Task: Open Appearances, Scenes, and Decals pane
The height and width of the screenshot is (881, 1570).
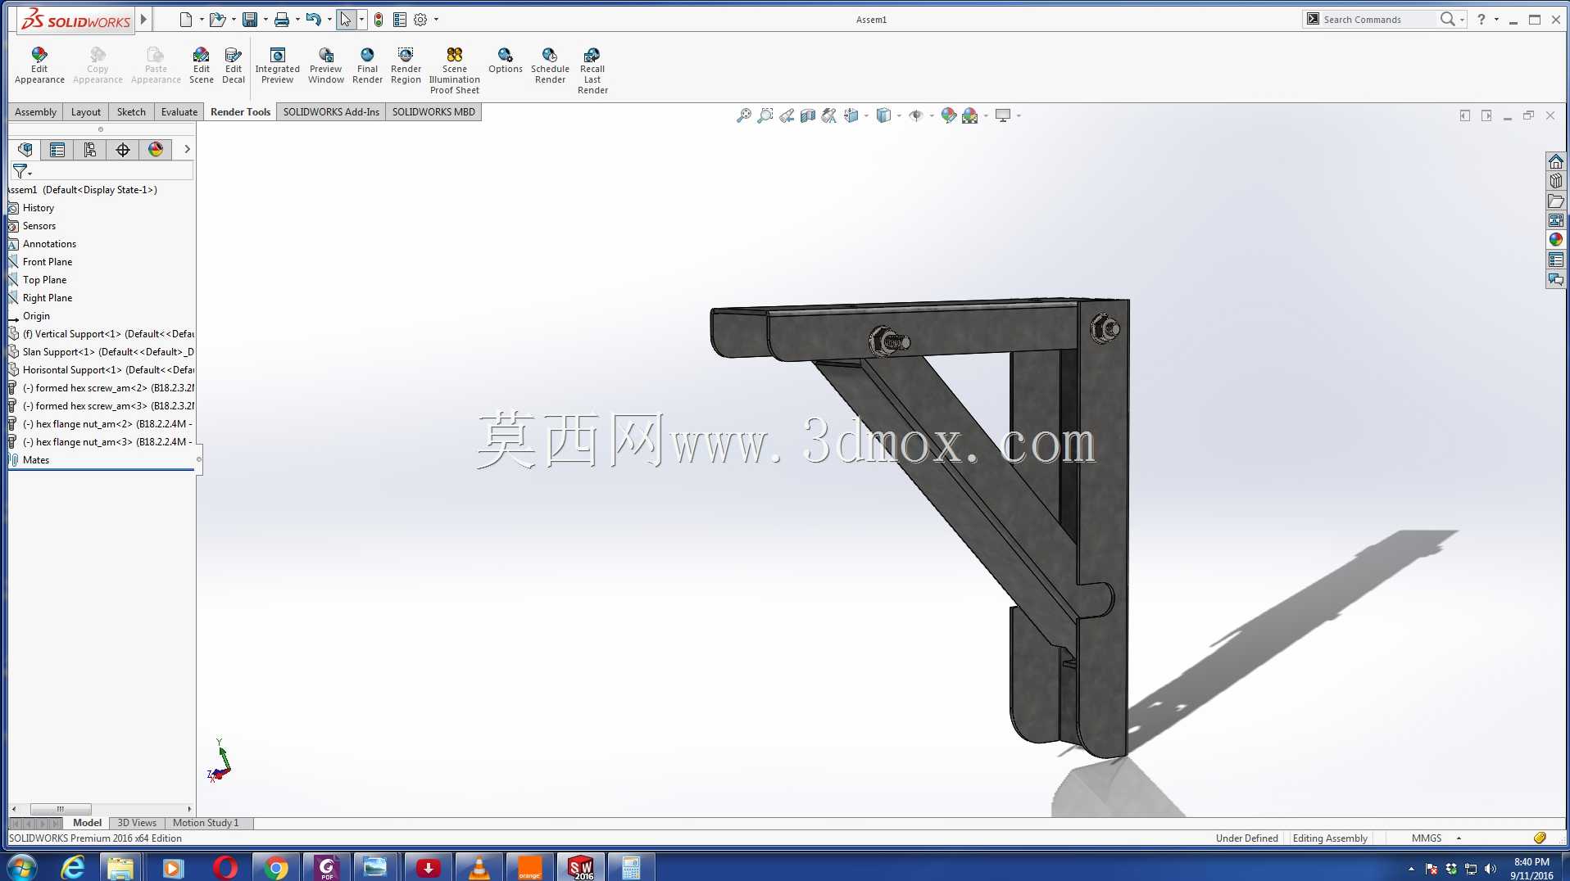Action: (x=1556, y=240)
